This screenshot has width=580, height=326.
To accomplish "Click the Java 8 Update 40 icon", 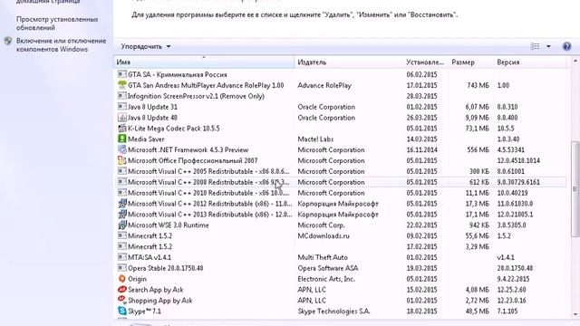I will click(x=122, y=118).
